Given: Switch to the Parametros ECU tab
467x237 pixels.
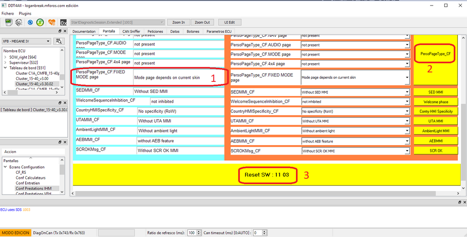Looking at the screenshot, I should coord(219,31).
